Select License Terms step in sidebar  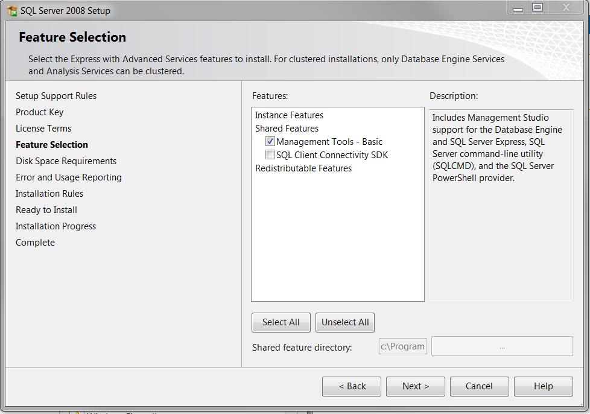[x=43, y=129]
